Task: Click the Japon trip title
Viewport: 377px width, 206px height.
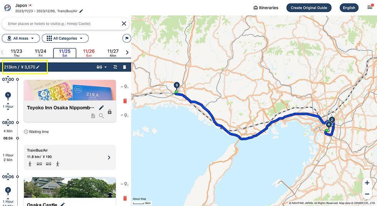Action: tap(21, 5)
